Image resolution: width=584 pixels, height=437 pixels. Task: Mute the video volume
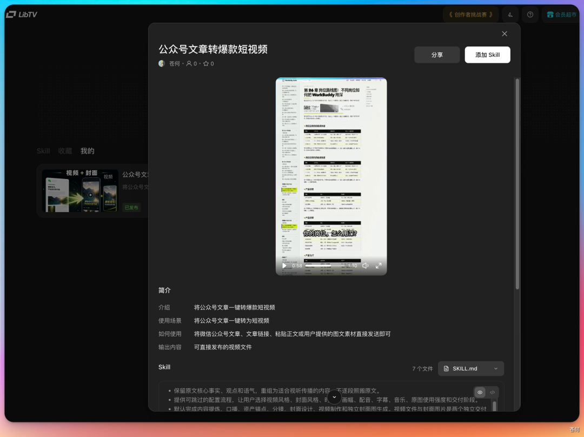click(x=366, y=266)
